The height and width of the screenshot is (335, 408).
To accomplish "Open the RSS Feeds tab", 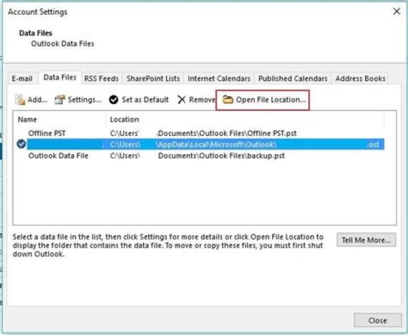I will point(101,78).
